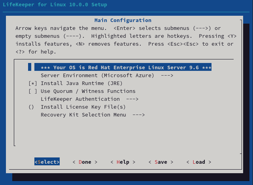Expand the arrow after Recovery Kit Selection Menu

[x=139, y=115]
